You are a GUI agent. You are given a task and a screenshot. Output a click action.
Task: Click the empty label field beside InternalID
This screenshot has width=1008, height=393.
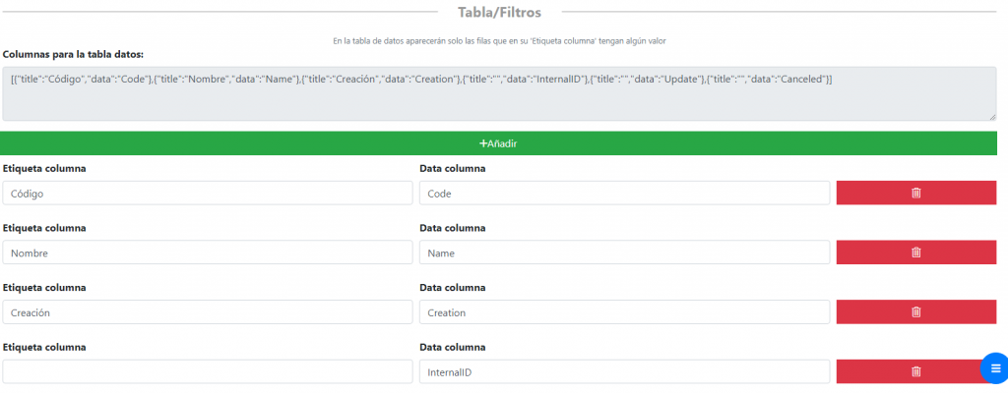click(208, 372)
